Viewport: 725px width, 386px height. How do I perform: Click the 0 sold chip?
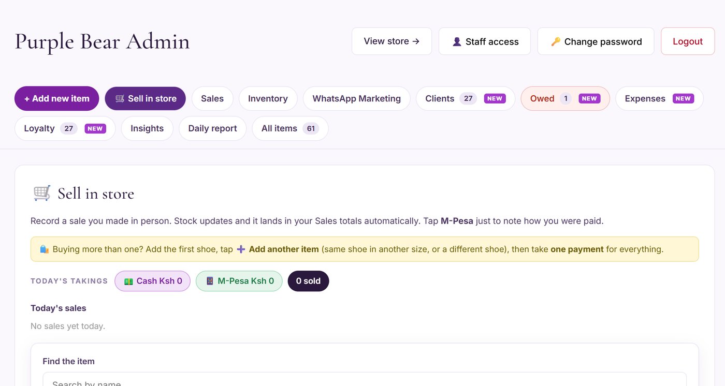tap(308, 281)
